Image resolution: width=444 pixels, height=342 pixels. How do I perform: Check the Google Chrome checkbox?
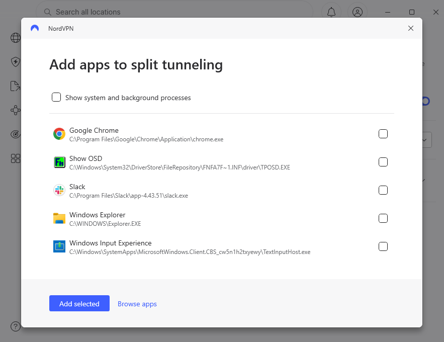coord(383,134)
